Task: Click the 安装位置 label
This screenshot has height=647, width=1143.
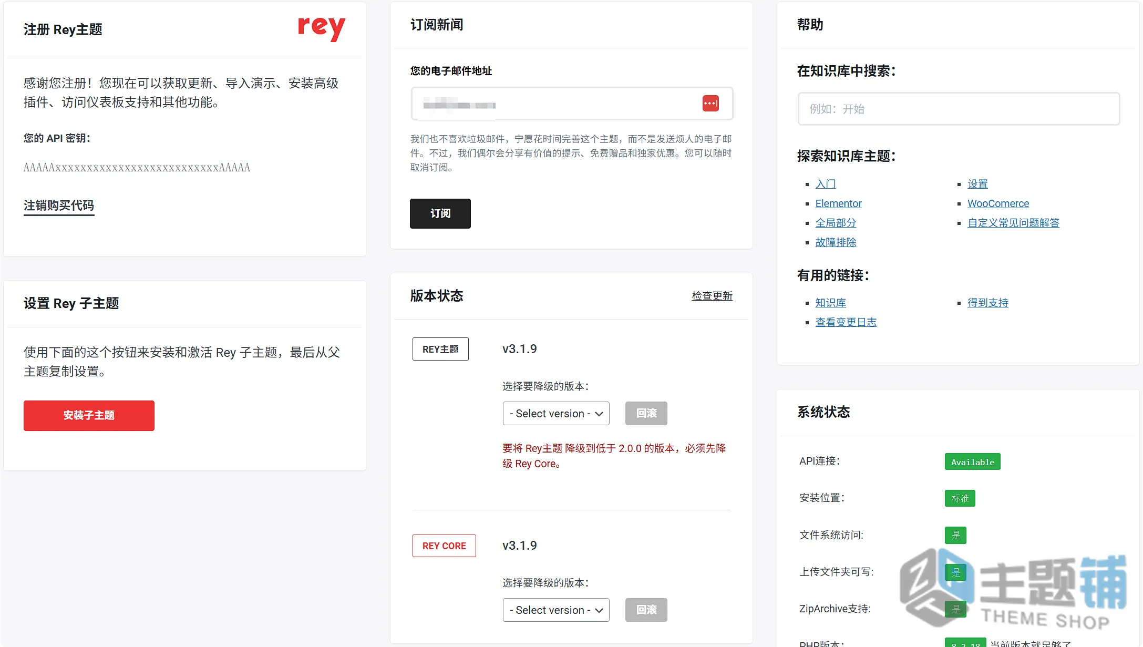Action: [822, 498]
